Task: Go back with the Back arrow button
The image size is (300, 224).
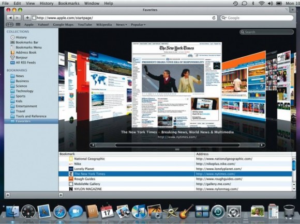Action: coord(10,18)
